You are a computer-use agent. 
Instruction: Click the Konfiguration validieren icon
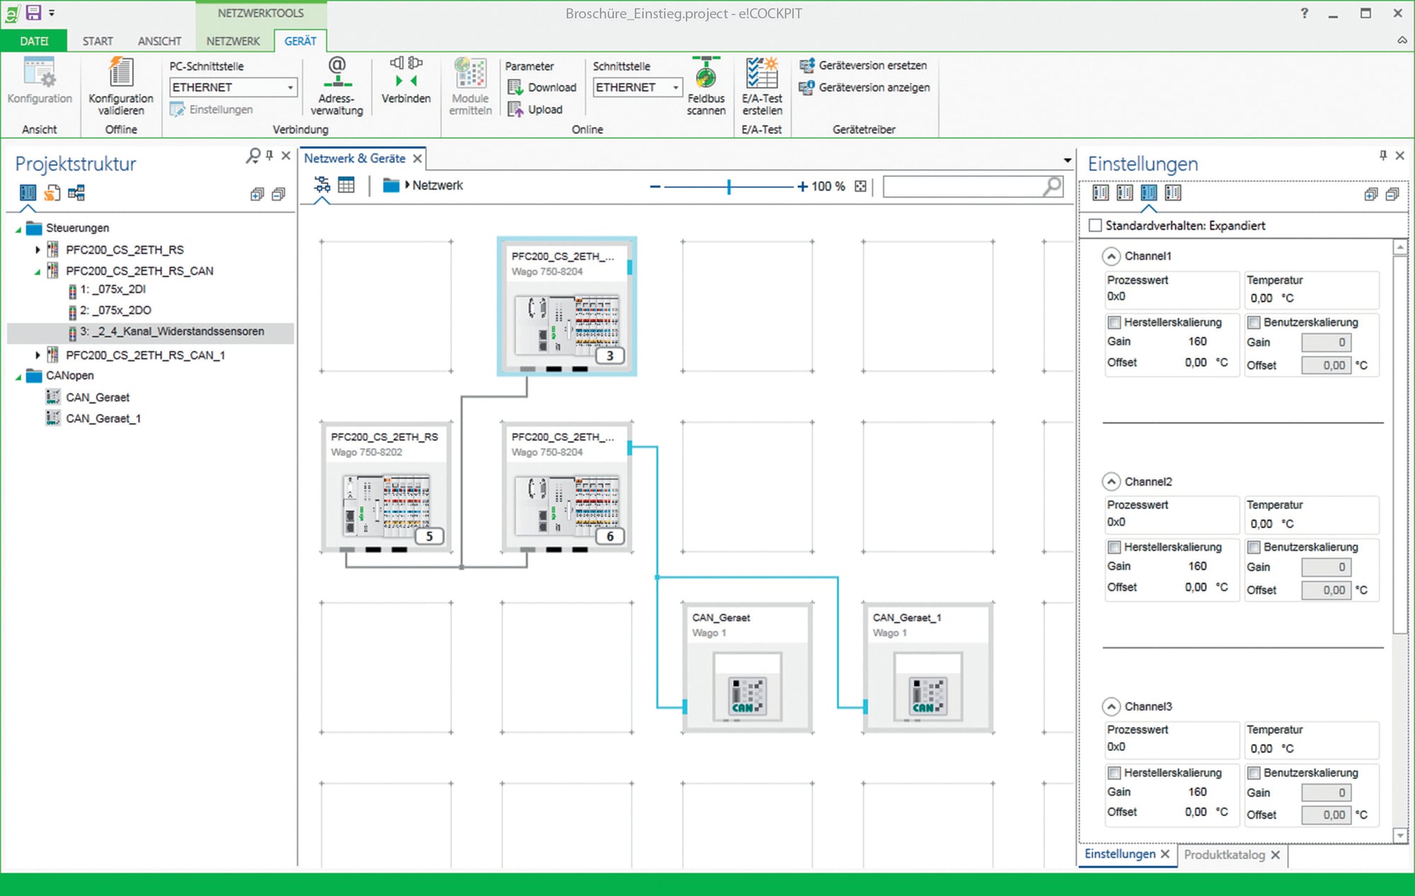[x=120, y=73]
